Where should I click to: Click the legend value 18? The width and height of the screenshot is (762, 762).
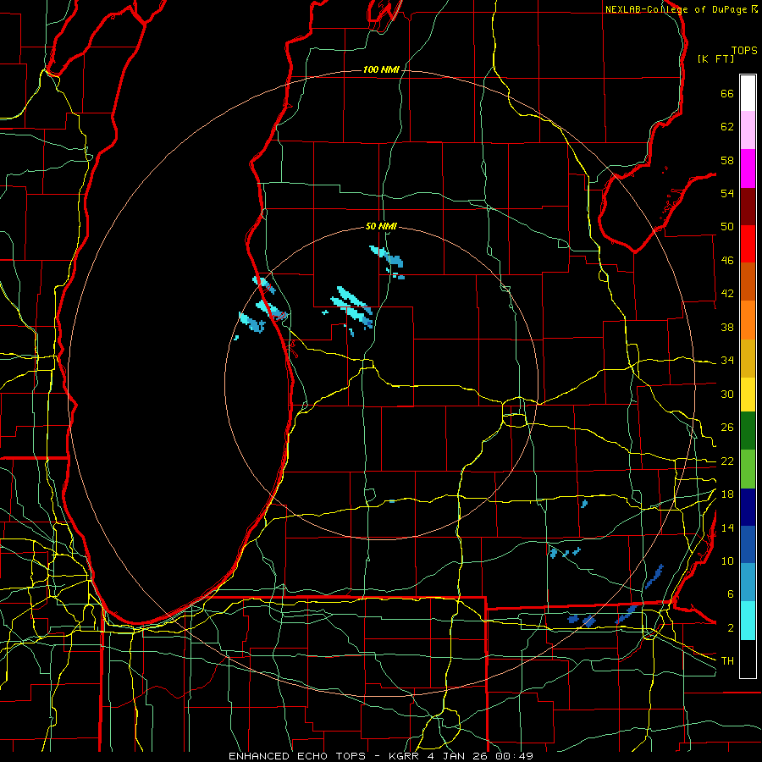[727, 494]
